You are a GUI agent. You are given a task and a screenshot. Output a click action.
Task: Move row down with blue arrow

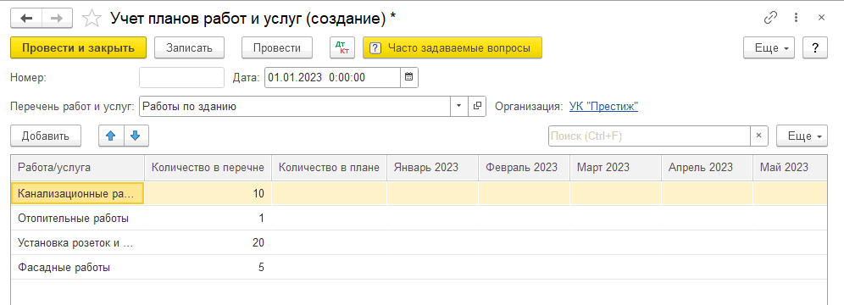pyautogui.click(x=136, y=136)
